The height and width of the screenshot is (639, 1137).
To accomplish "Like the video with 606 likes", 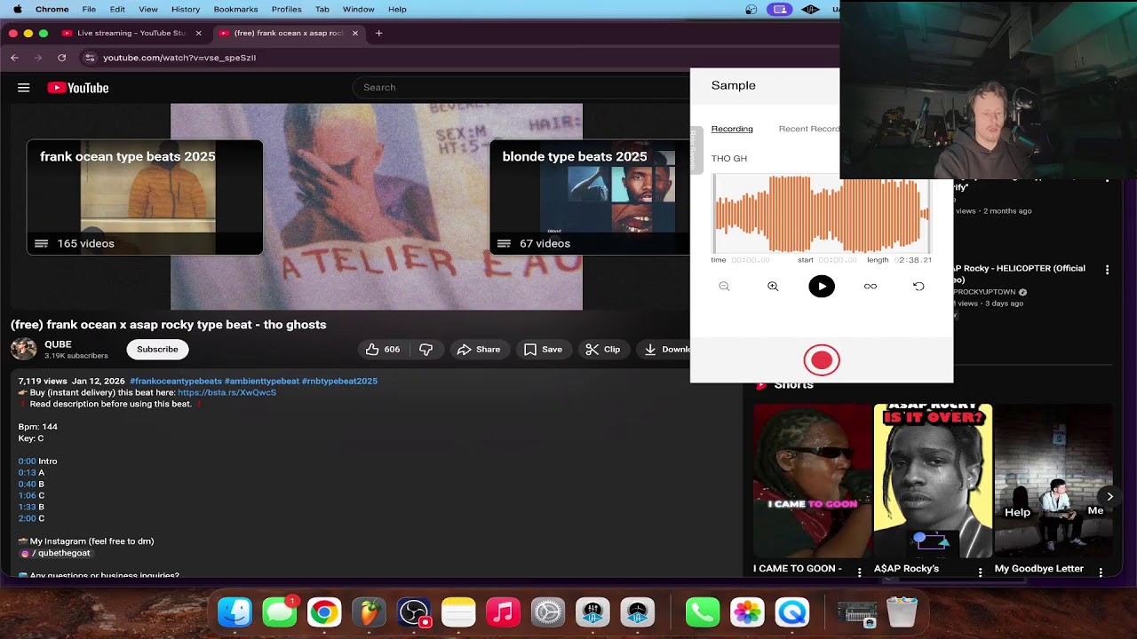I will tap(383, 350).
